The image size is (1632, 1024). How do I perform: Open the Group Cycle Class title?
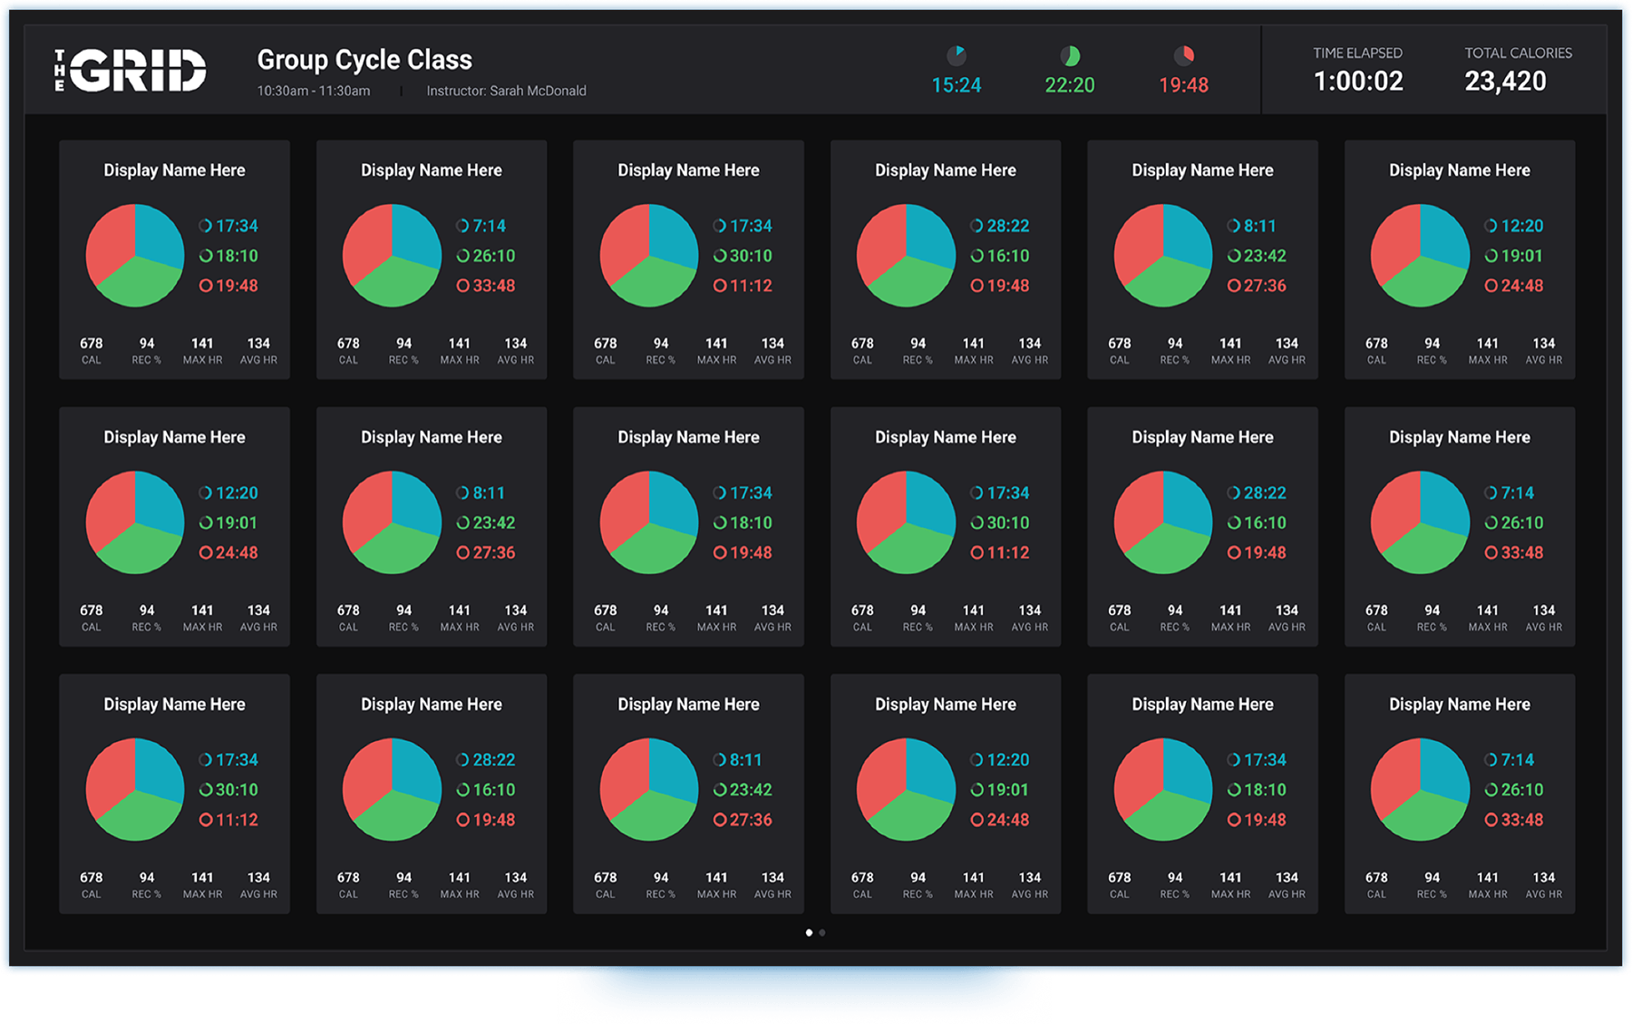point(364,60)
